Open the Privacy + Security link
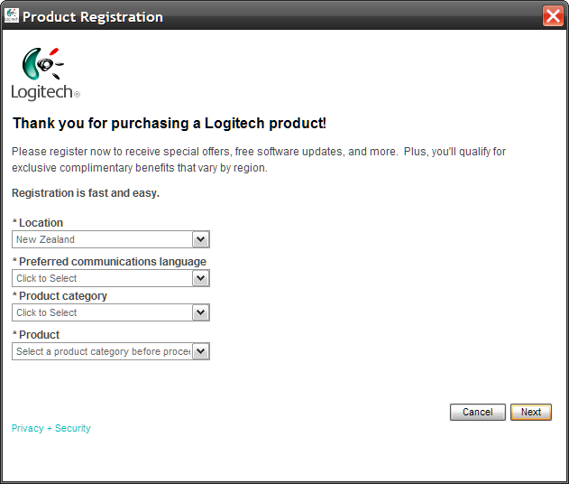Image resolution: width=569 pixels, height=484 pixels. (x=51, y=428)
